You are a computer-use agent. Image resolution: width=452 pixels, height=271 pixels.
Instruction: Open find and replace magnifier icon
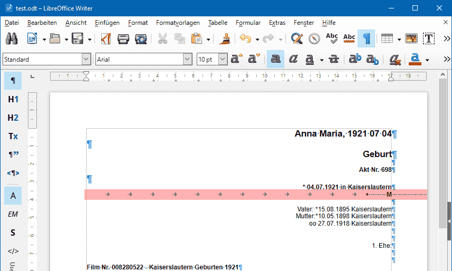[296, 38]
